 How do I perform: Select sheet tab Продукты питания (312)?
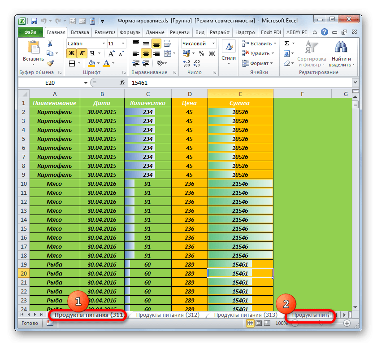(168, 315)
